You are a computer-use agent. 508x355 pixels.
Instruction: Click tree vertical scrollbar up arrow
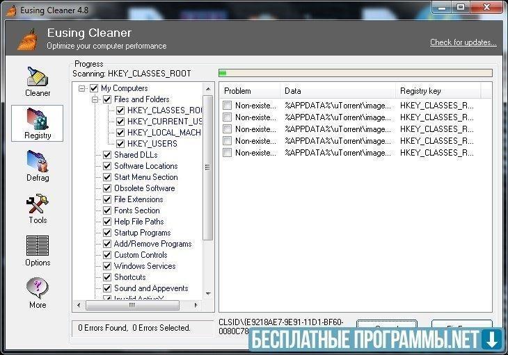208,89
